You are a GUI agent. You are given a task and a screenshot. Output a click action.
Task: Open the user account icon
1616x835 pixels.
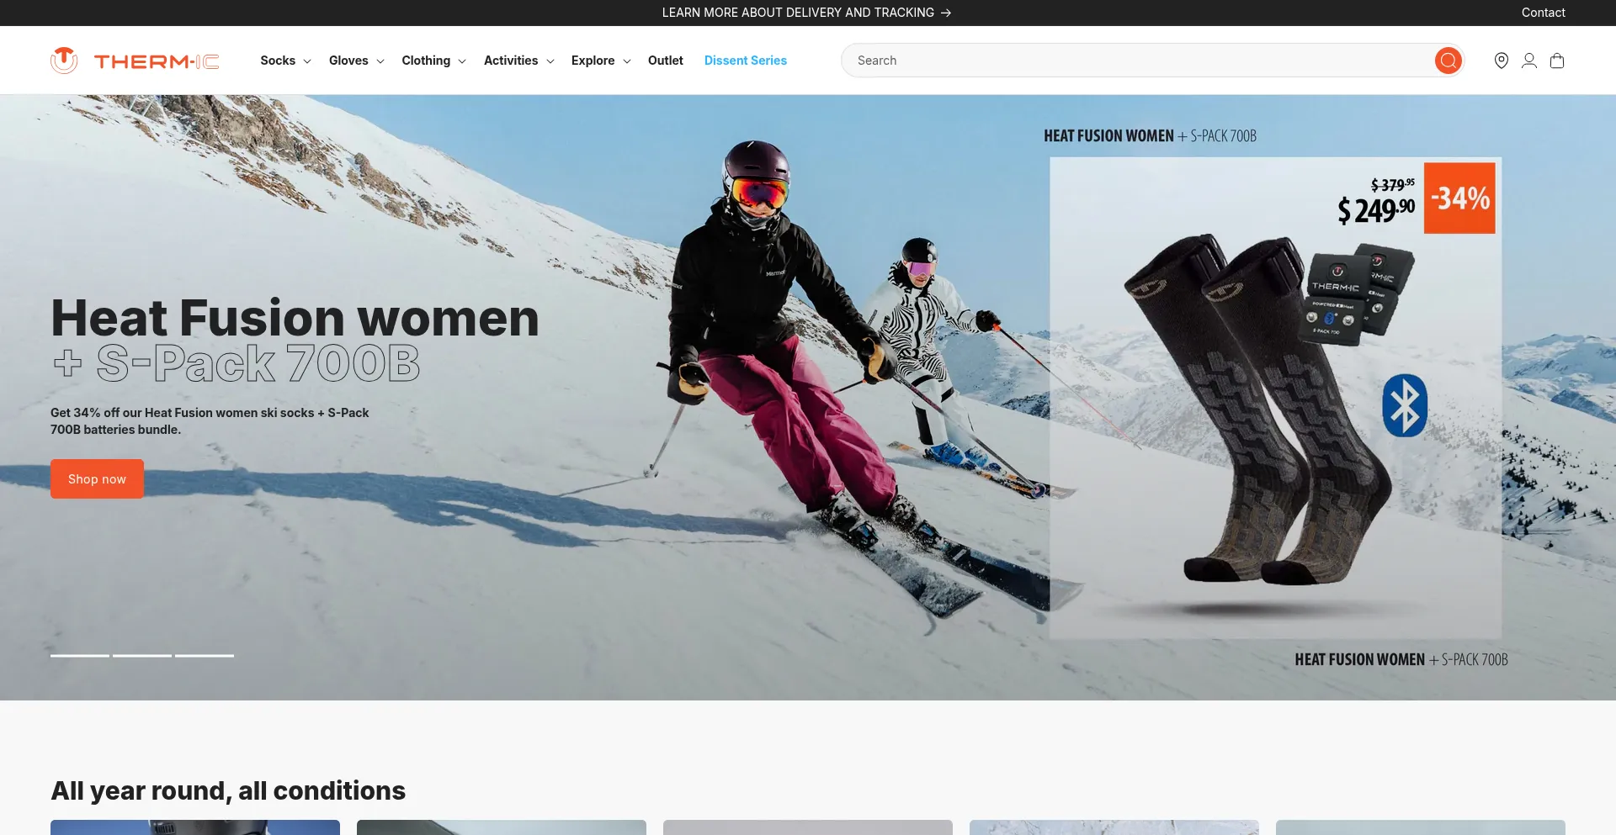click(x=1528, y=61)
